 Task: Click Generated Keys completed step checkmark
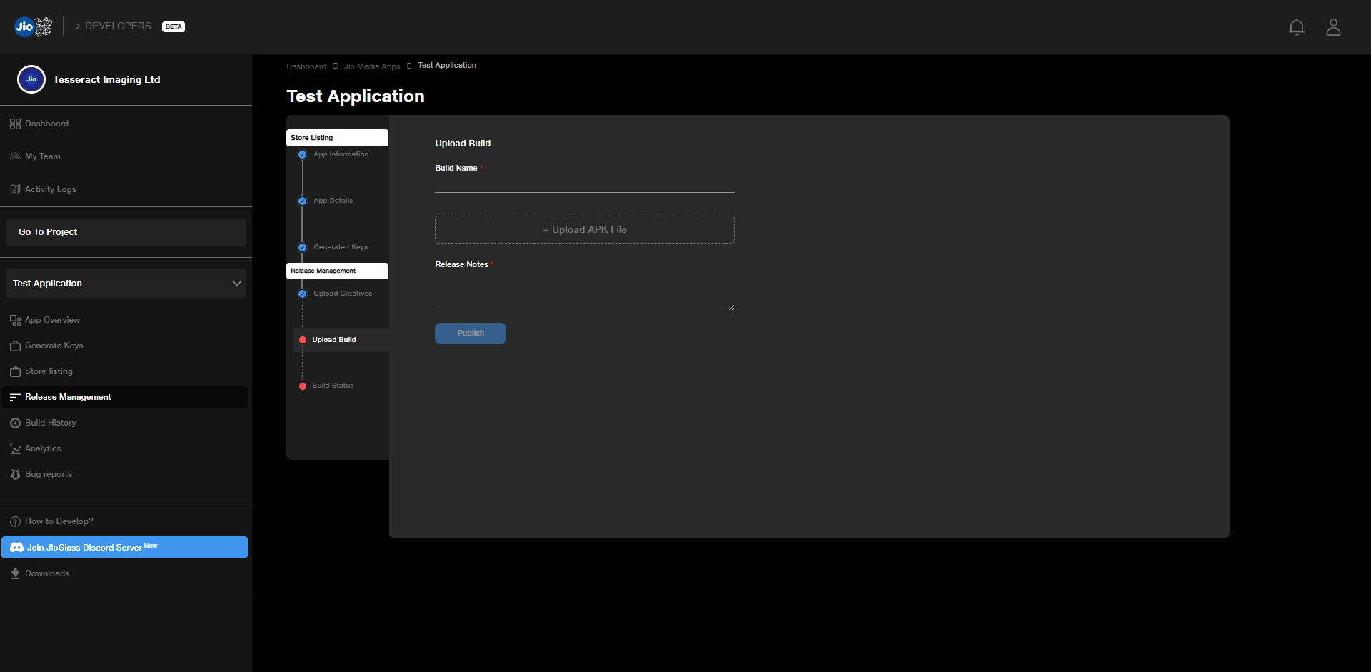coord(302,248)
